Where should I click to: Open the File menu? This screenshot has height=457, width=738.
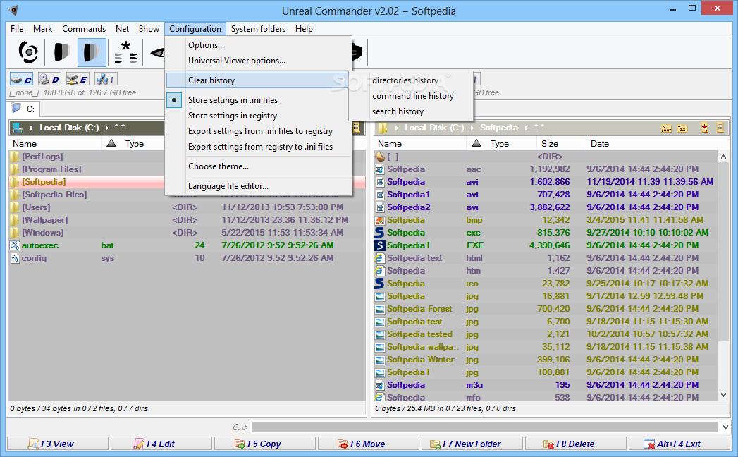click(x=17, y=29)
